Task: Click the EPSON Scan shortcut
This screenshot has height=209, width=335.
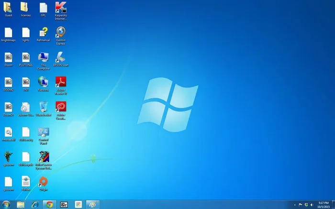Action: (x=61, y=57)
